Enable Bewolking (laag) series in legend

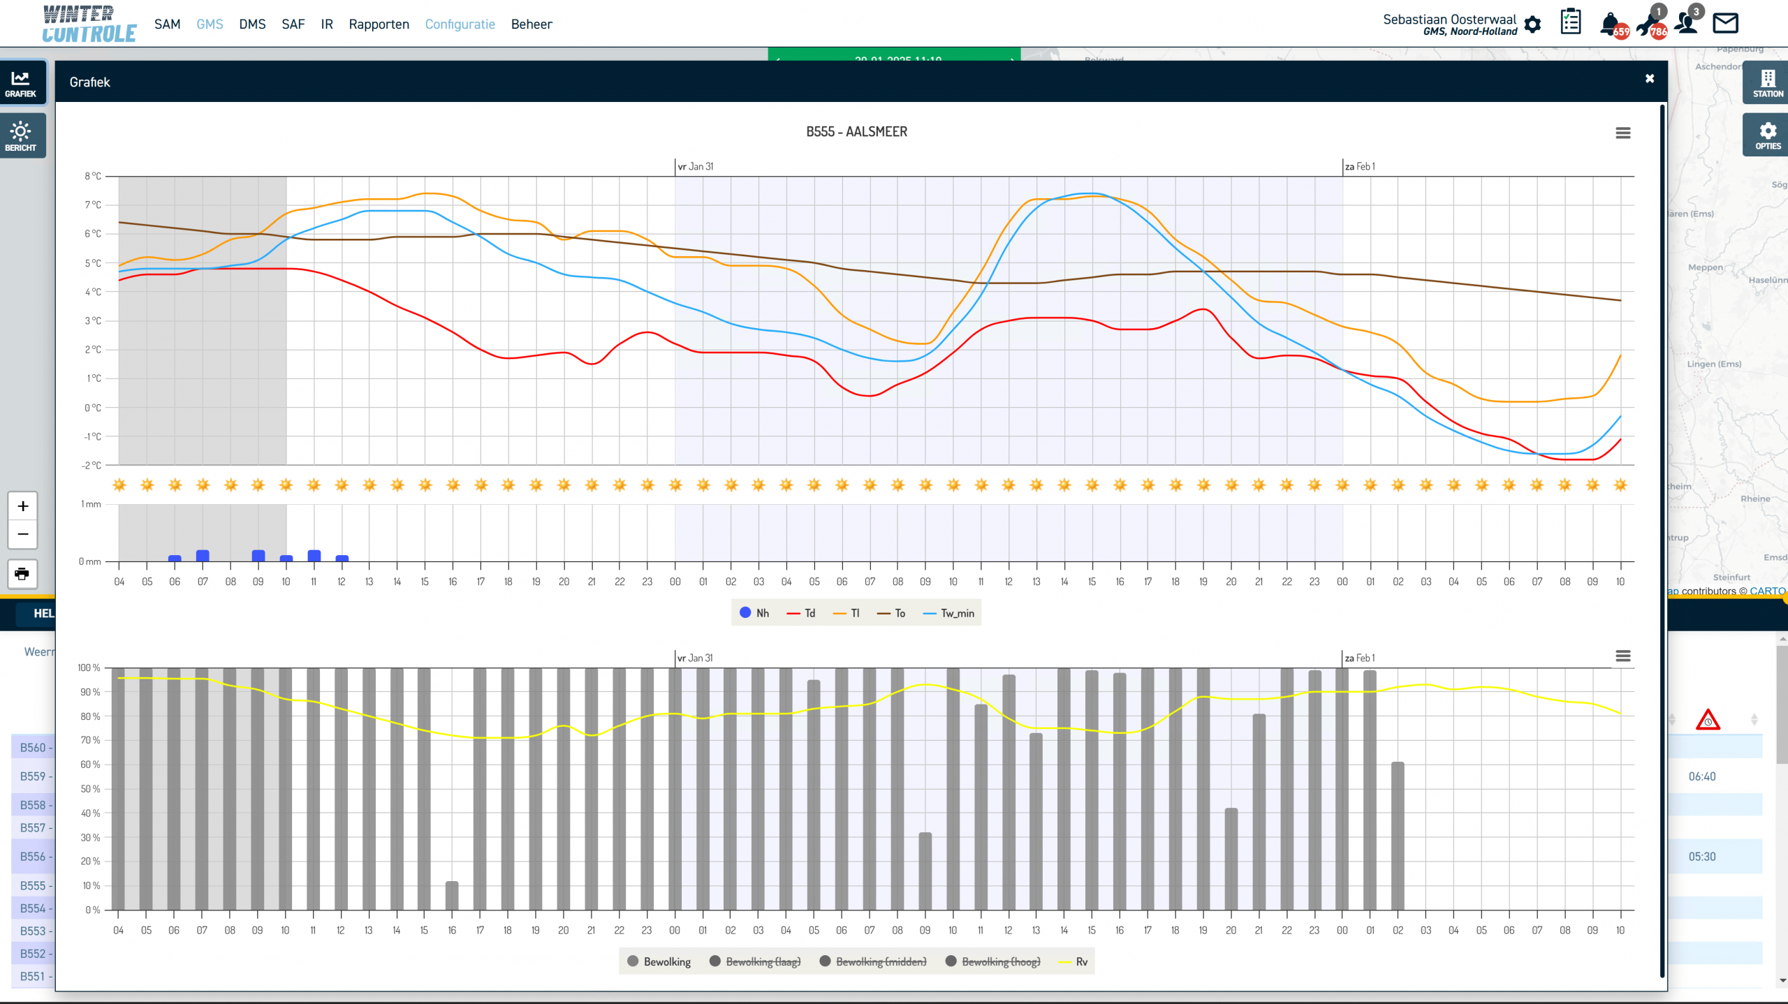(x=762, y=961)
